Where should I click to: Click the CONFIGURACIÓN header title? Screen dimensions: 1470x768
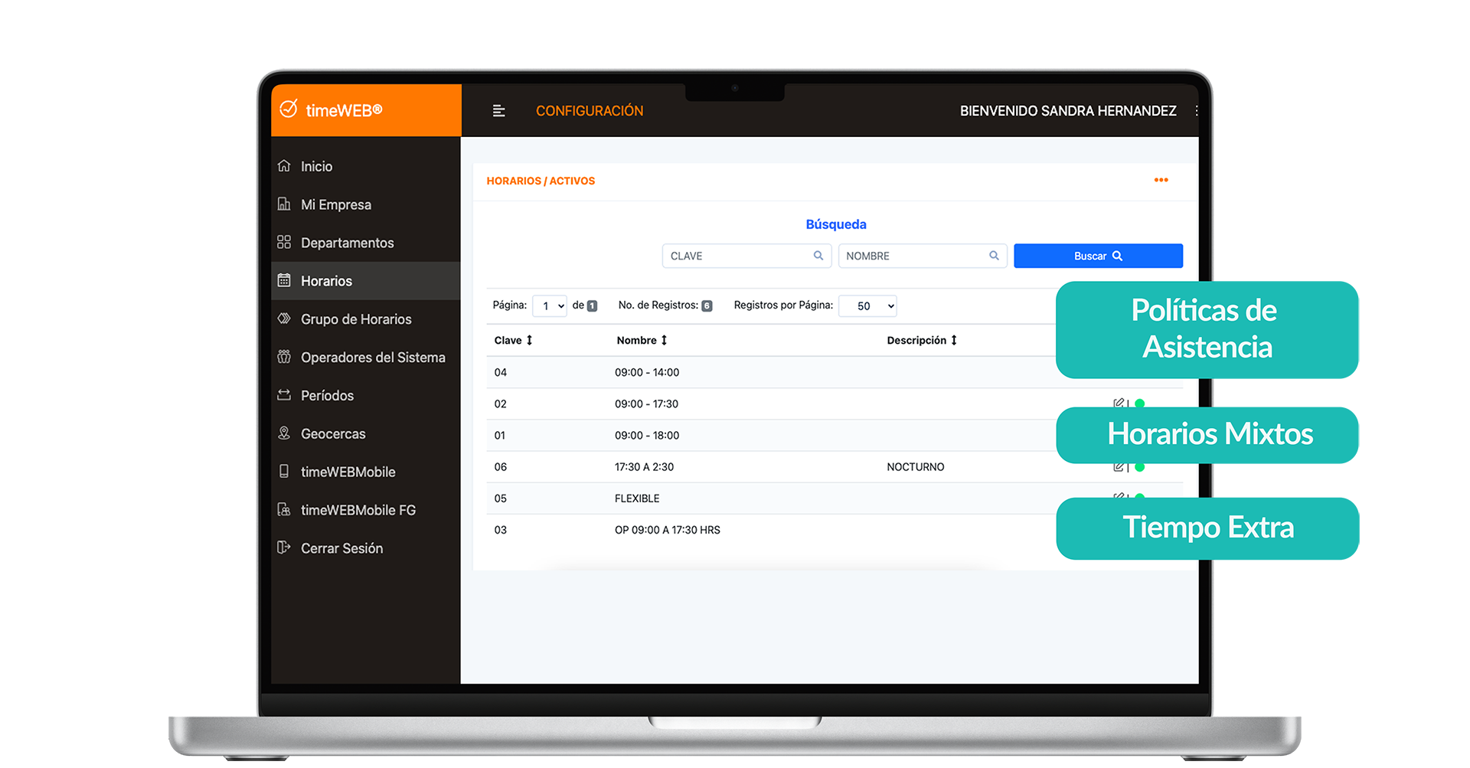pyautogui.click(x=590, y=111)
